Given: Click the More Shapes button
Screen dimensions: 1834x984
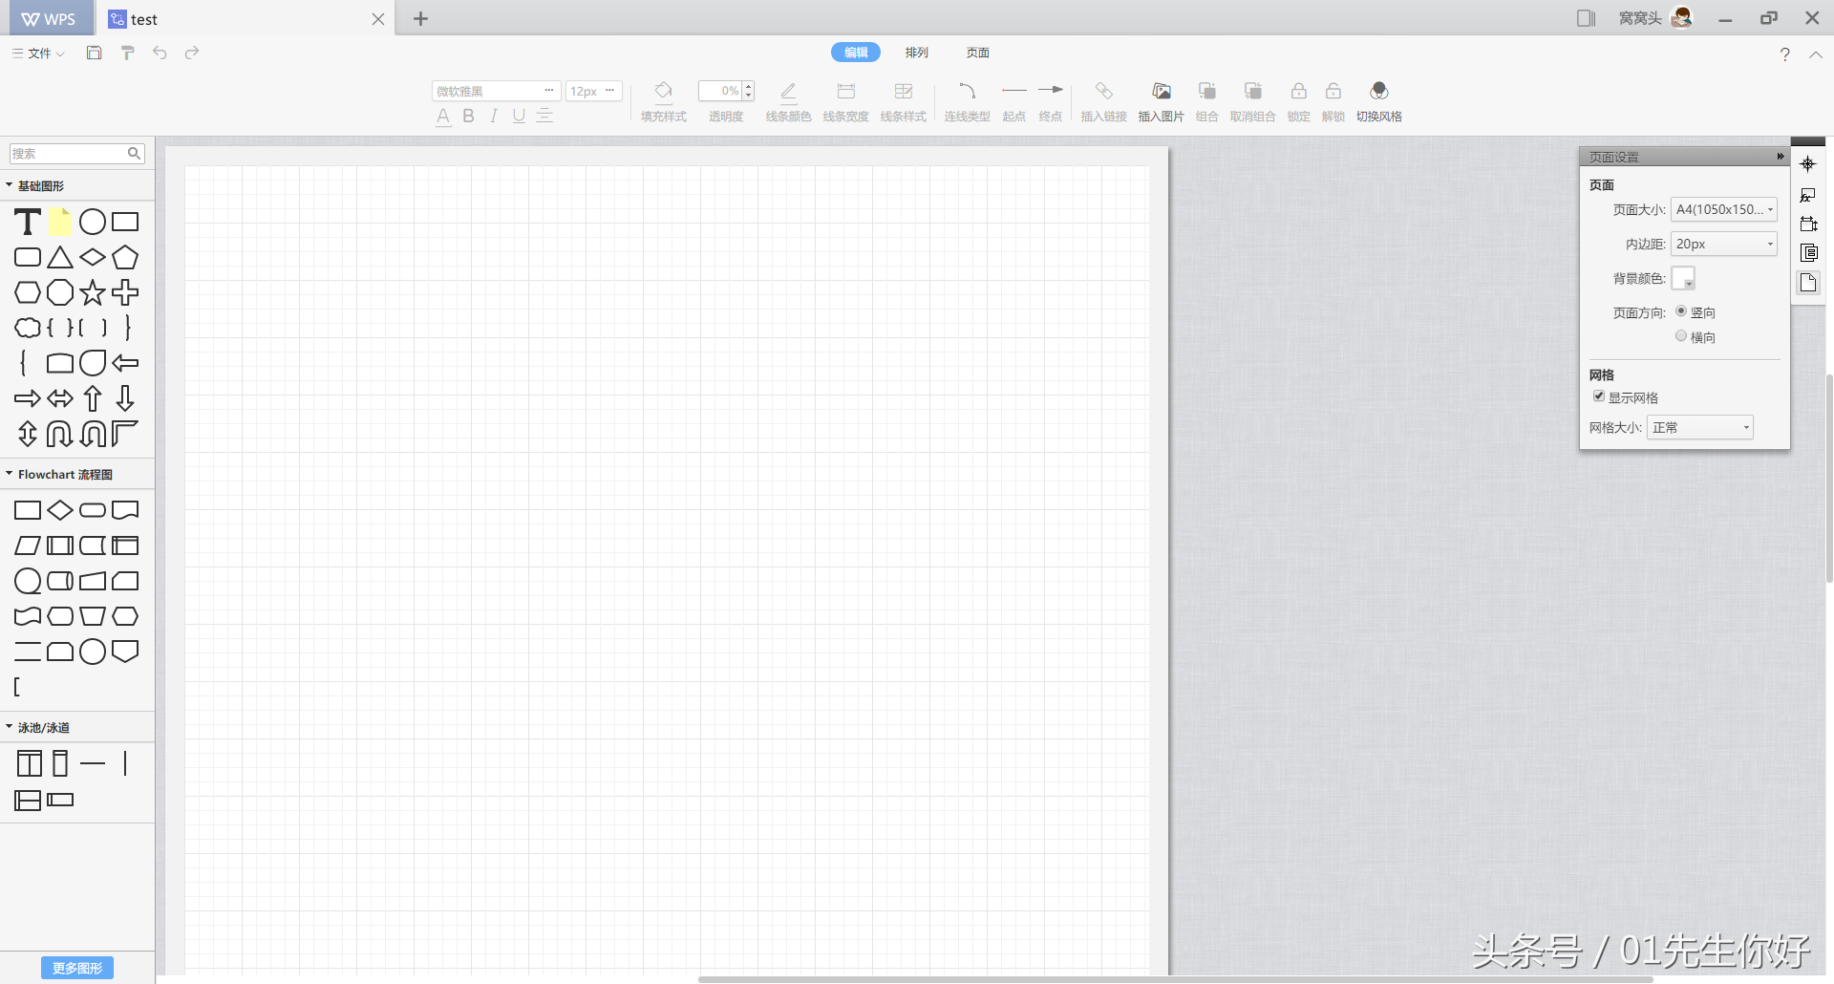Looking at the screenshot, I should (x=77, y=968).
